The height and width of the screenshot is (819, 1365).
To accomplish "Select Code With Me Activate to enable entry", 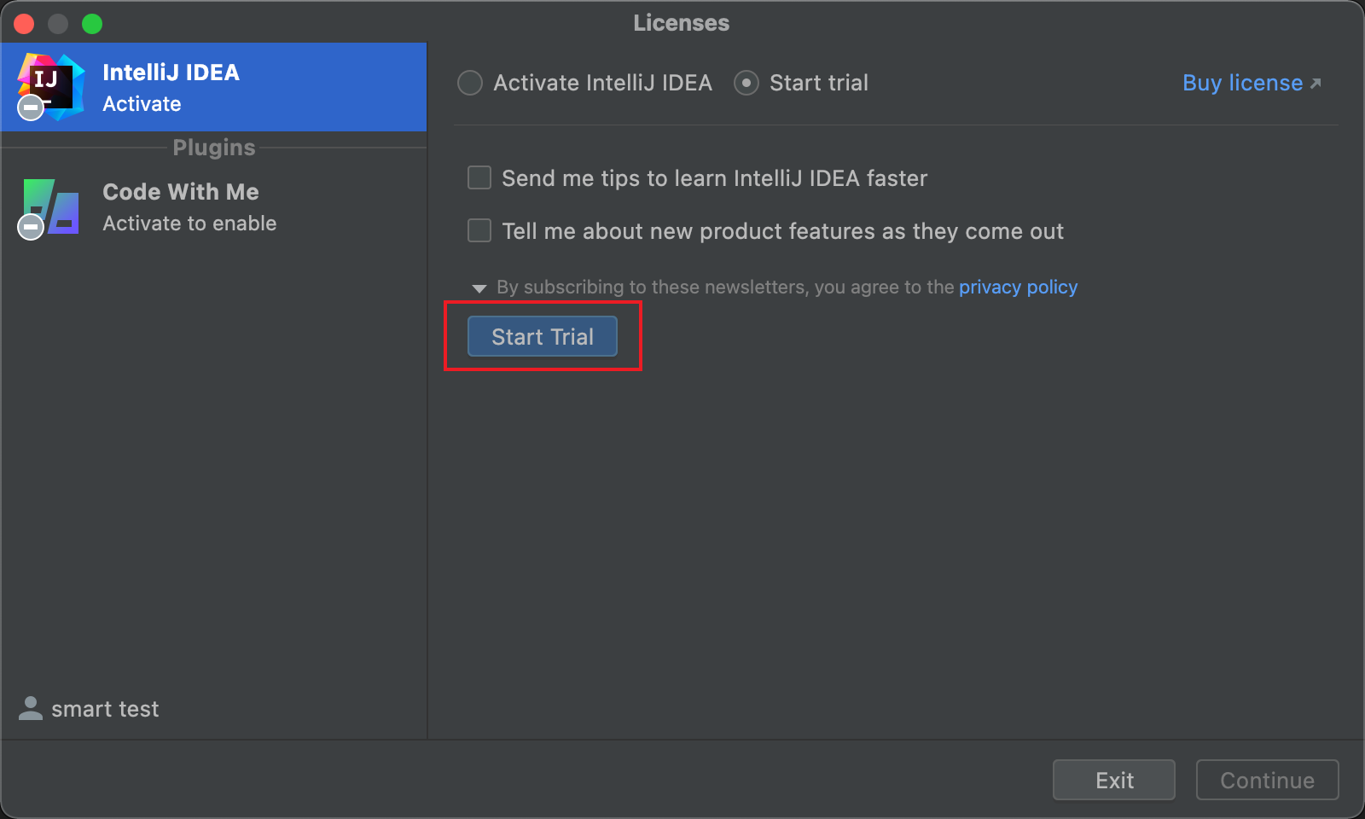I will pos(213,207).
